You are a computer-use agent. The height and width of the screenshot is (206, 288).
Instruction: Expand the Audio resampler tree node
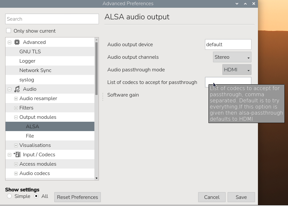(x=16, y=98)
